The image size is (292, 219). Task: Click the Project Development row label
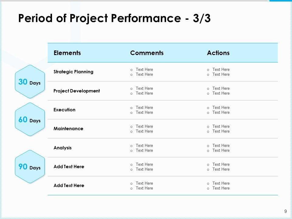pyautogui.click(x=77, y=91)
